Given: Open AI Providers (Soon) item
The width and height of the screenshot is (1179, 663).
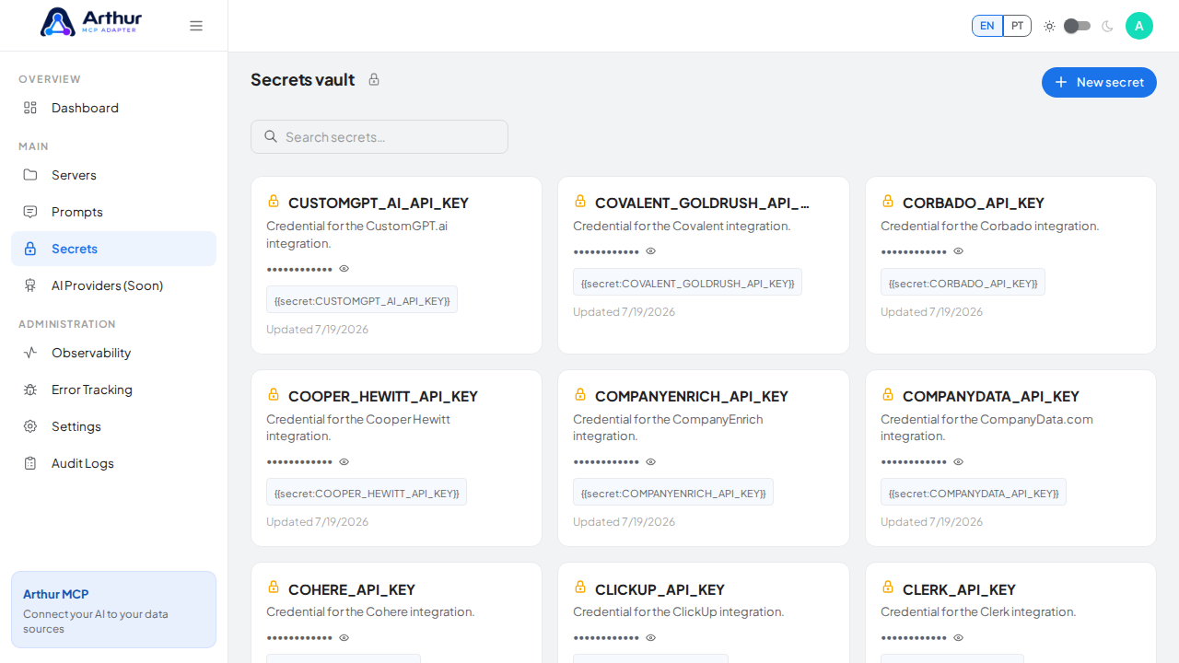Looking at the screenshot, I should click(113, 285).
